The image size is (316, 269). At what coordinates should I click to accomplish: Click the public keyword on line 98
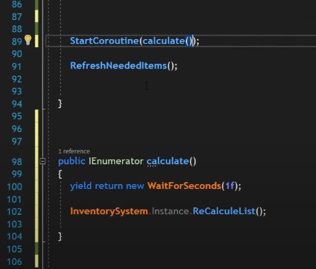click(71, 162)
